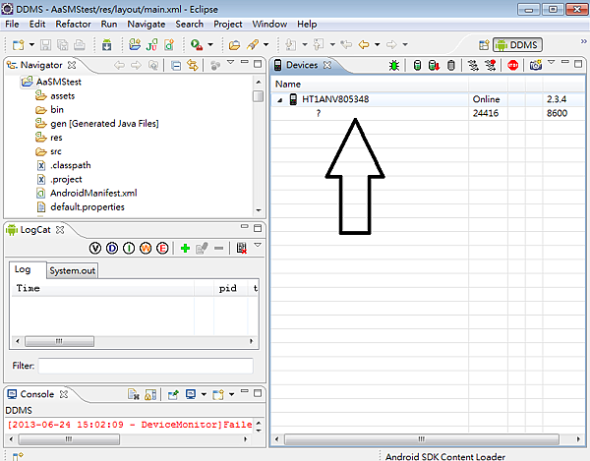The image size is (590, 461).
Task: Toggle the Error (E) log level filter
Action: (162, 248)
